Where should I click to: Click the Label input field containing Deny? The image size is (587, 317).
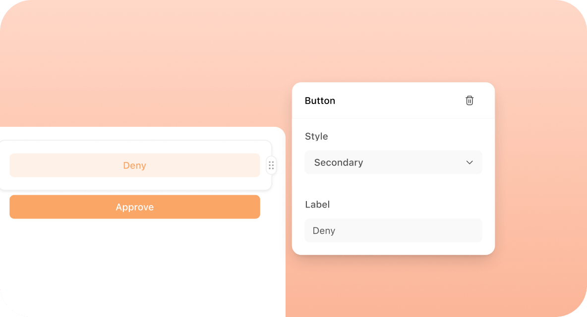pyautogui.click(x=393, y=231)
